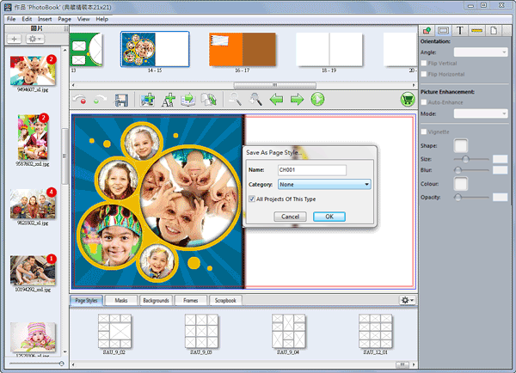The width and height of the screenshot is (516, 373).
Task: Go to next page with right arrow
Action: click(x=297, y=99)
